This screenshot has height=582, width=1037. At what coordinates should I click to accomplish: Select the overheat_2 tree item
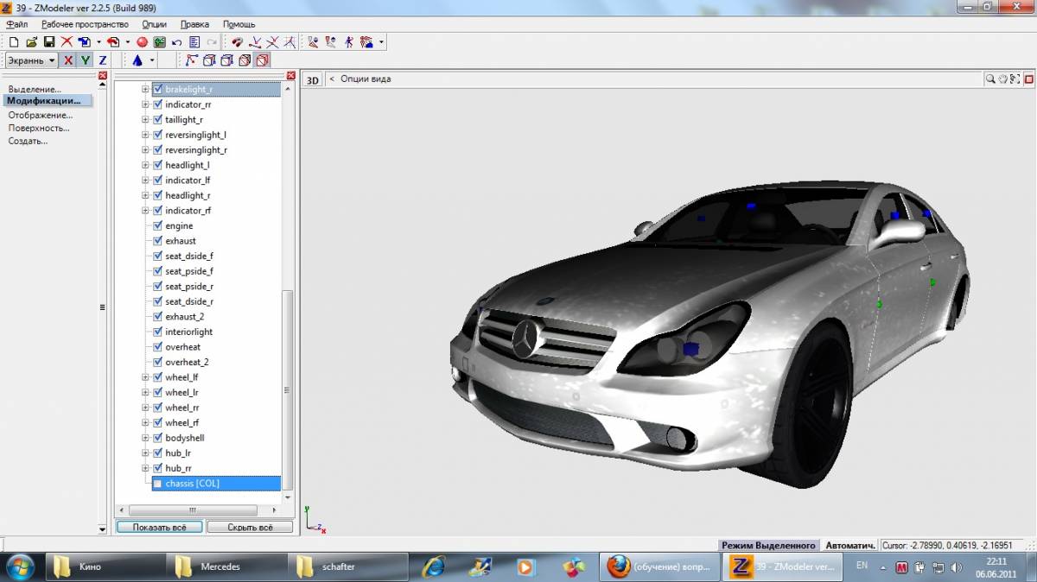[x=187, y=362]
